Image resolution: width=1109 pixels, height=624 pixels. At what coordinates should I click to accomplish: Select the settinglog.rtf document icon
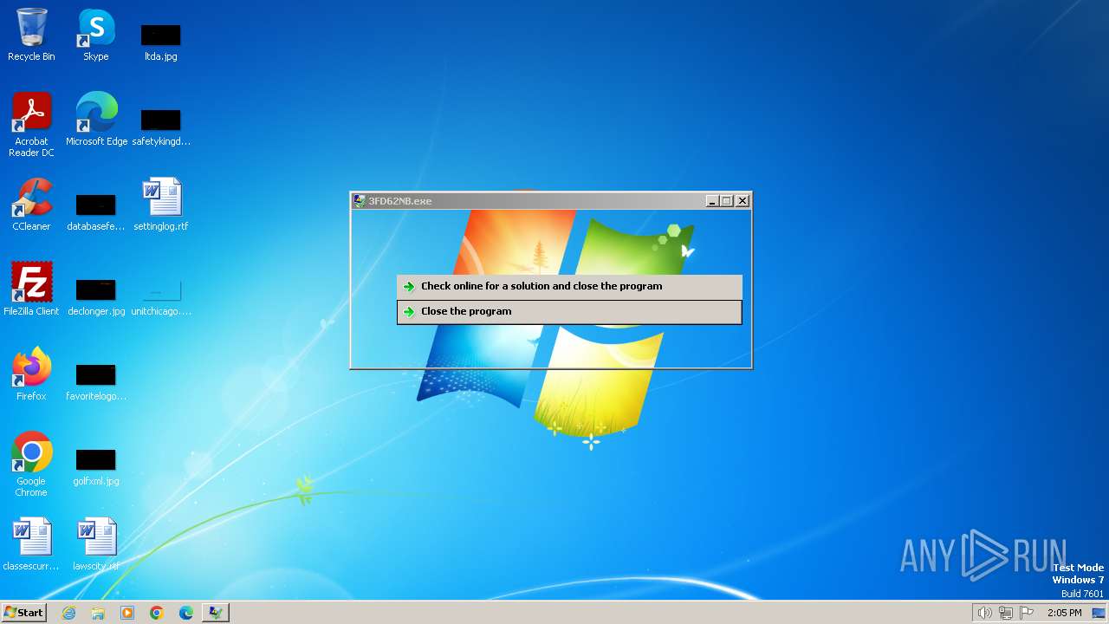click(161, 205)
